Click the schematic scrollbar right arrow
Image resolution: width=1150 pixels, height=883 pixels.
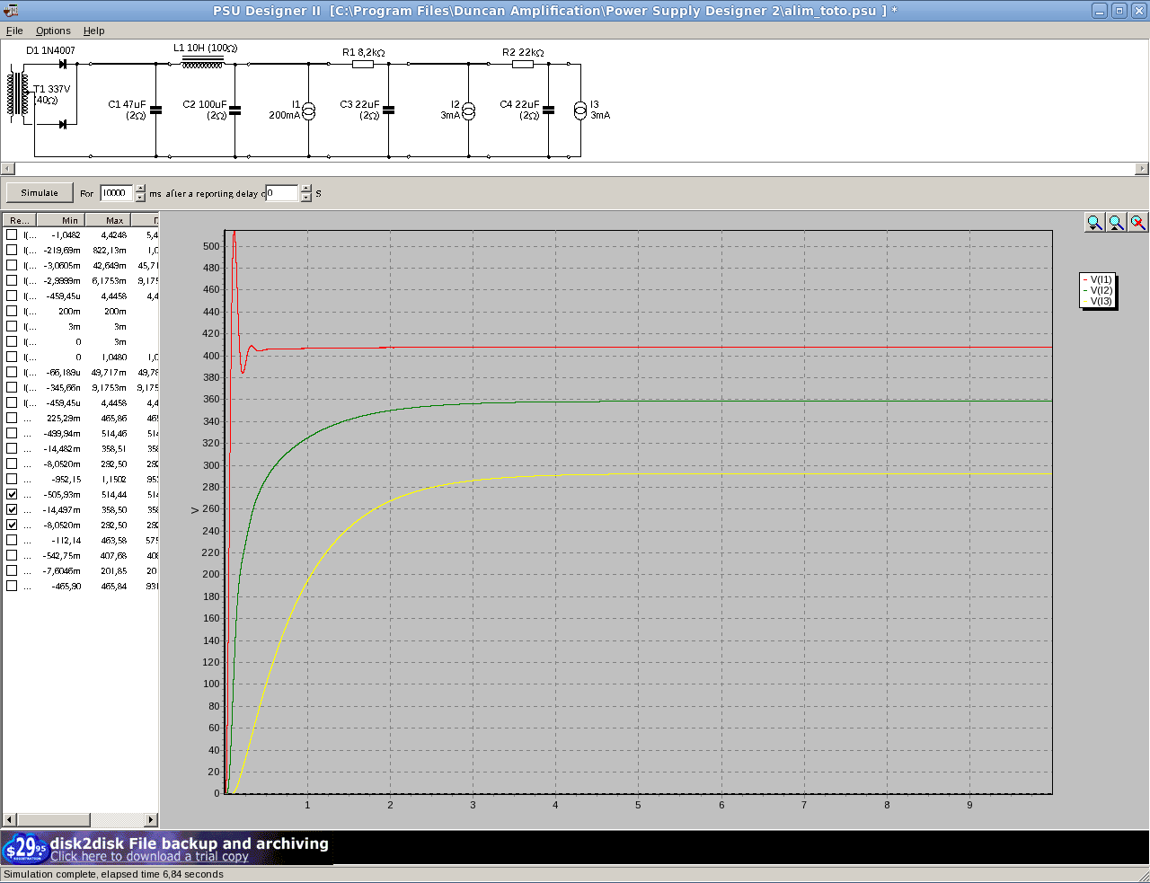tap(1142, 169)
